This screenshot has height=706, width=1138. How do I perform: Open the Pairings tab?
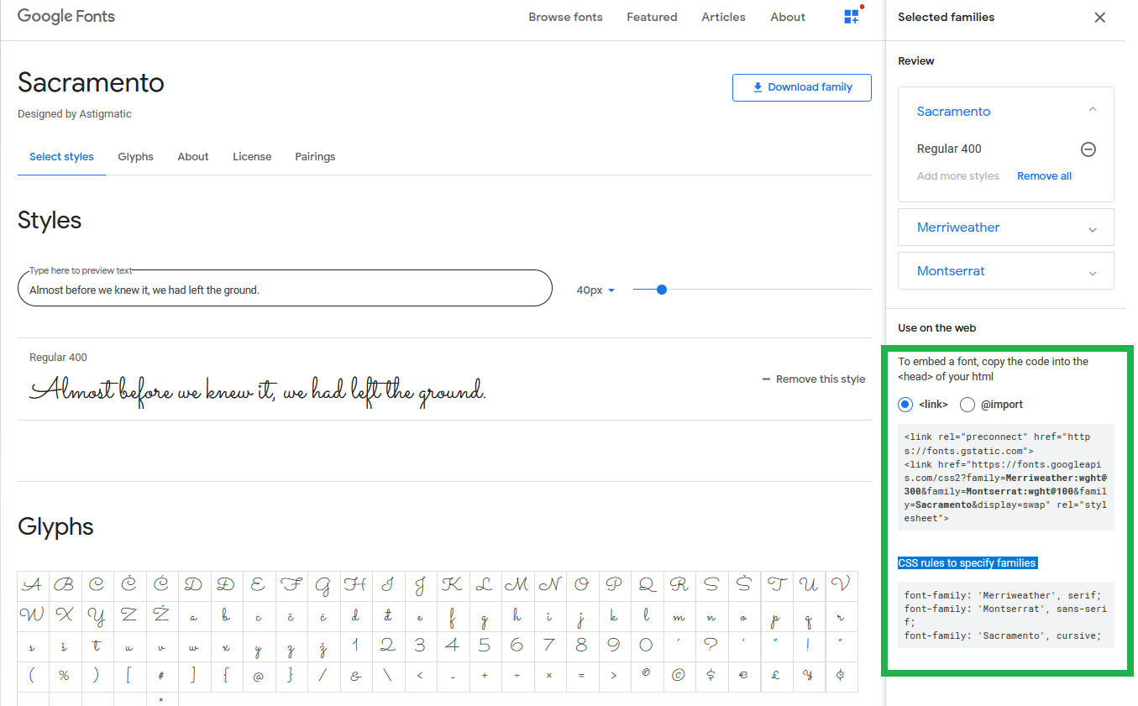315,157
